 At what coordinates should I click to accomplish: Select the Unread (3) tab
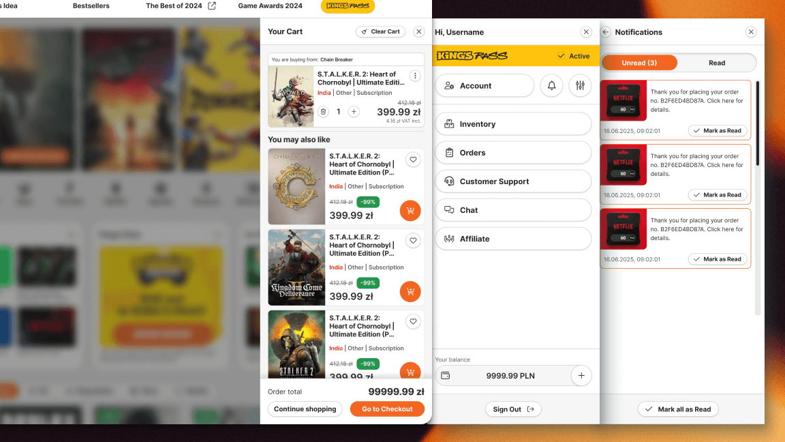(638, 63)
